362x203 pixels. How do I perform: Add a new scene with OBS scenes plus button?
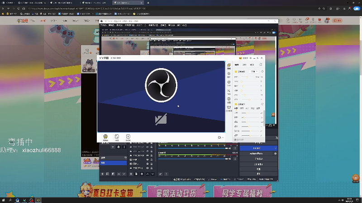[x=102, y=174]
